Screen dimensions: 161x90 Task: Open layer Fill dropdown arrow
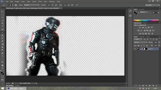[x=159, y=45]
